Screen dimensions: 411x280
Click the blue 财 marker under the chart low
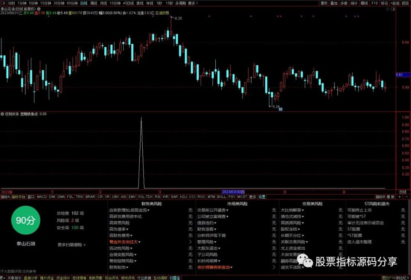(x=280, y=109)
